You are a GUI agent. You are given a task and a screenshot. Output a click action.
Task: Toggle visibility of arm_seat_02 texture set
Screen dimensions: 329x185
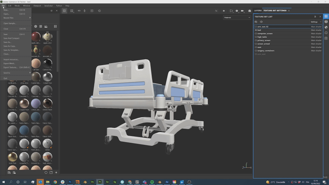256,27
